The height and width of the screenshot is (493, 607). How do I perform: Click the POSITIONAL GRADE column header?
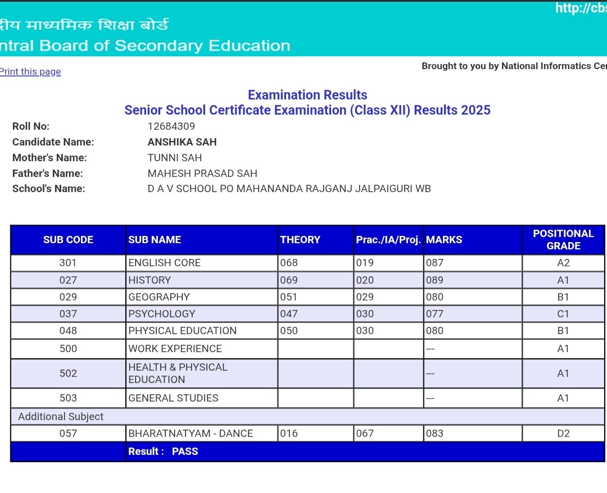click(563, 240)
